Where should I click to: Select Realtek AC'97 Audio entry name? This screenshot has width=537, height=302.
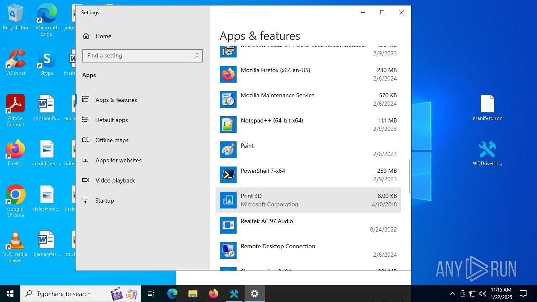pos(267,221)
